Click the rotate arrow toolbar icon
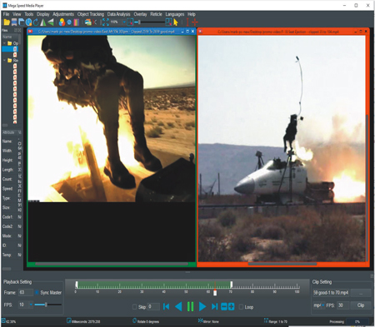This screenshot has width=375, height=327. click(36, 22)
